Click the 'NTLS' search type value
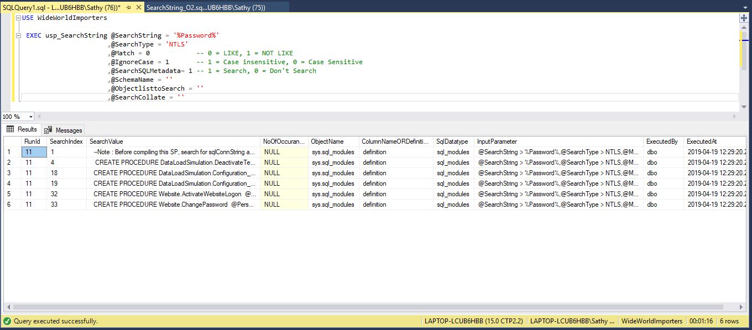 (177, 44)
